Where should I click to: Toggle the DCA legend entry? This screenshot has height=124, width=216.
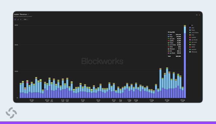click(192, 35)
